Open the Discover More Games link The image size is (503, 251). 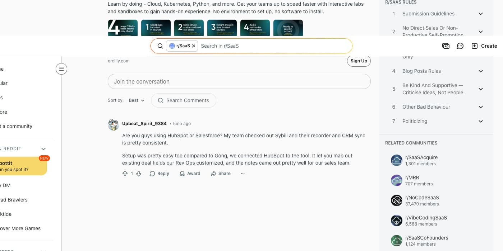pyautogui.click(x=20, y=228)
